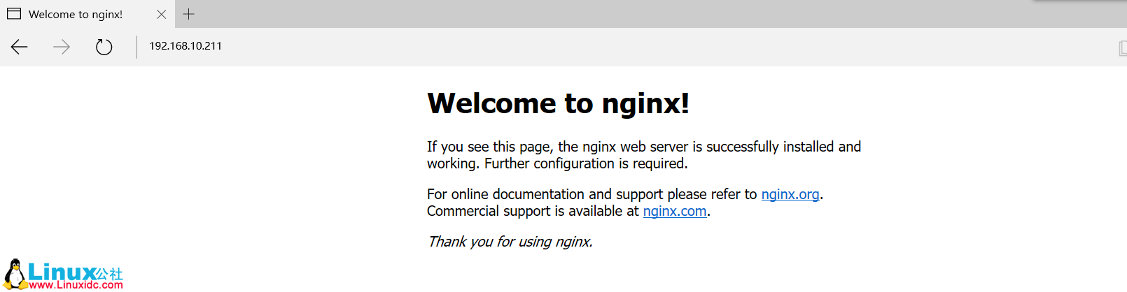This screenshot has height=292, width=1127.
Task: Open the reading view icon
Action: click(x=1122, y=48)
